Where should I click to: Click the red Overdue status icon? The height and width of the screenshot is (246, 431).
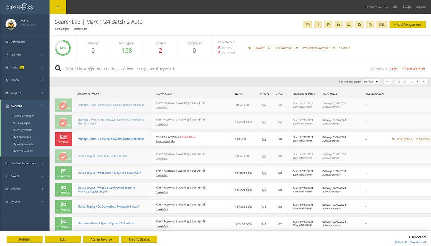(x=63, y=139)
